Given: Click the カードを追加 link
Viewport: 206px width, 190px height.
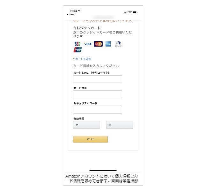Looking at the screenshot, I should point(83,59).
